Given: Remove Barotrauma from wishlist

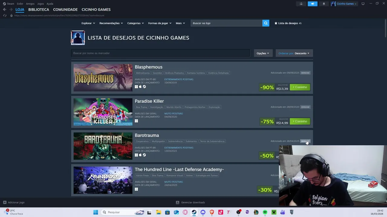Looking at the screenshot, I should coord(305,141).
